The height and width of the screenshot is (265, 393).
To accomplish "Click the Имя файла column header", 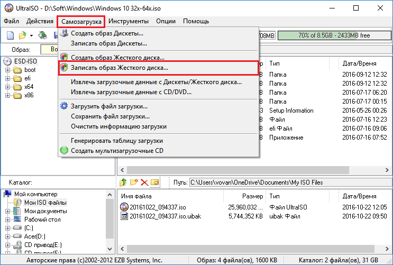I will 170,196.
